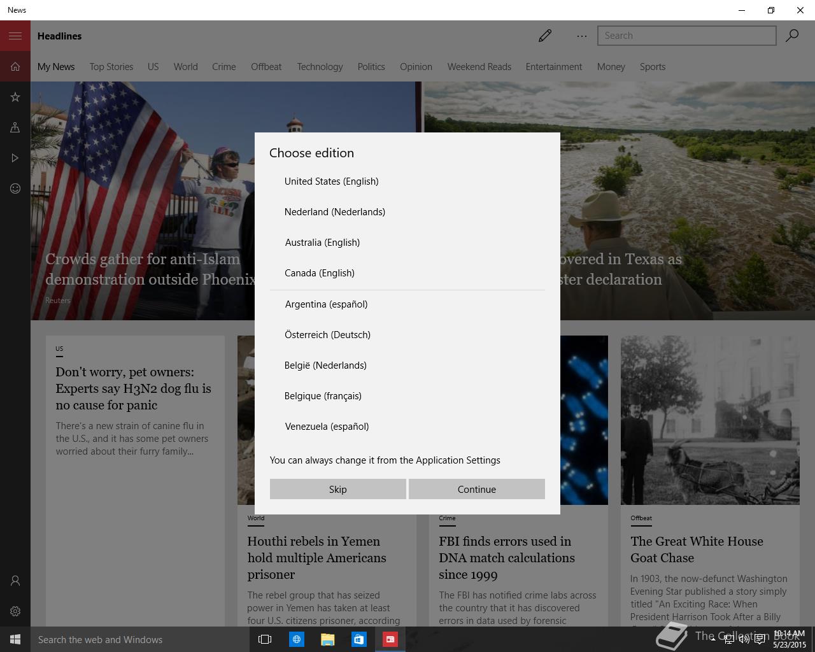Select Canada (English) edition

pos(407,273)
